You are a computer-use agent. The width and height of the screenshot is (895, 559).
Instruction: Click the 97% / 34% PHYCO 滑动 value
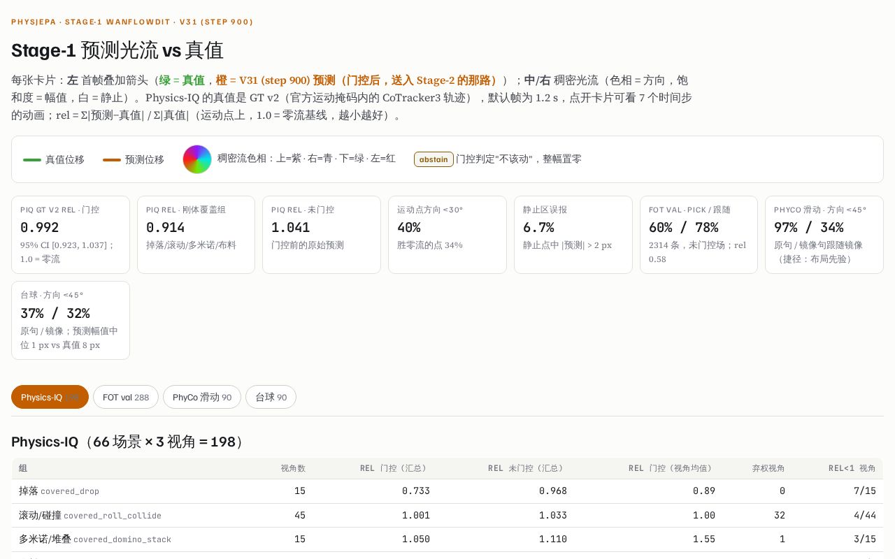809,227
